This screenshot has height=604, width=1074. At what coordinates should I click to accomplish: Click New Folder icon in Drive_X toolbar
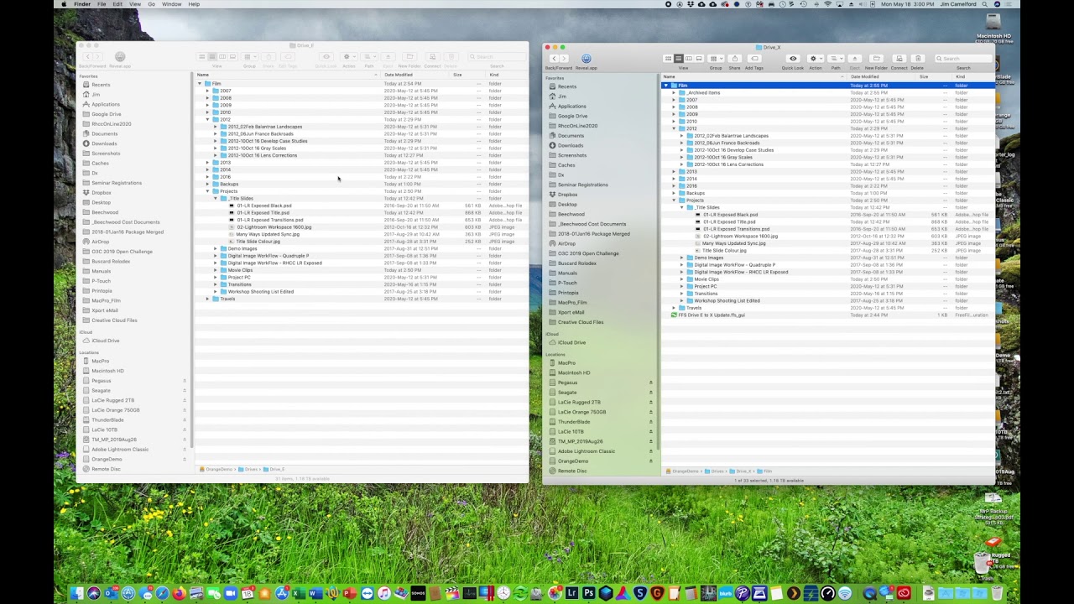[x=876, y=59]
